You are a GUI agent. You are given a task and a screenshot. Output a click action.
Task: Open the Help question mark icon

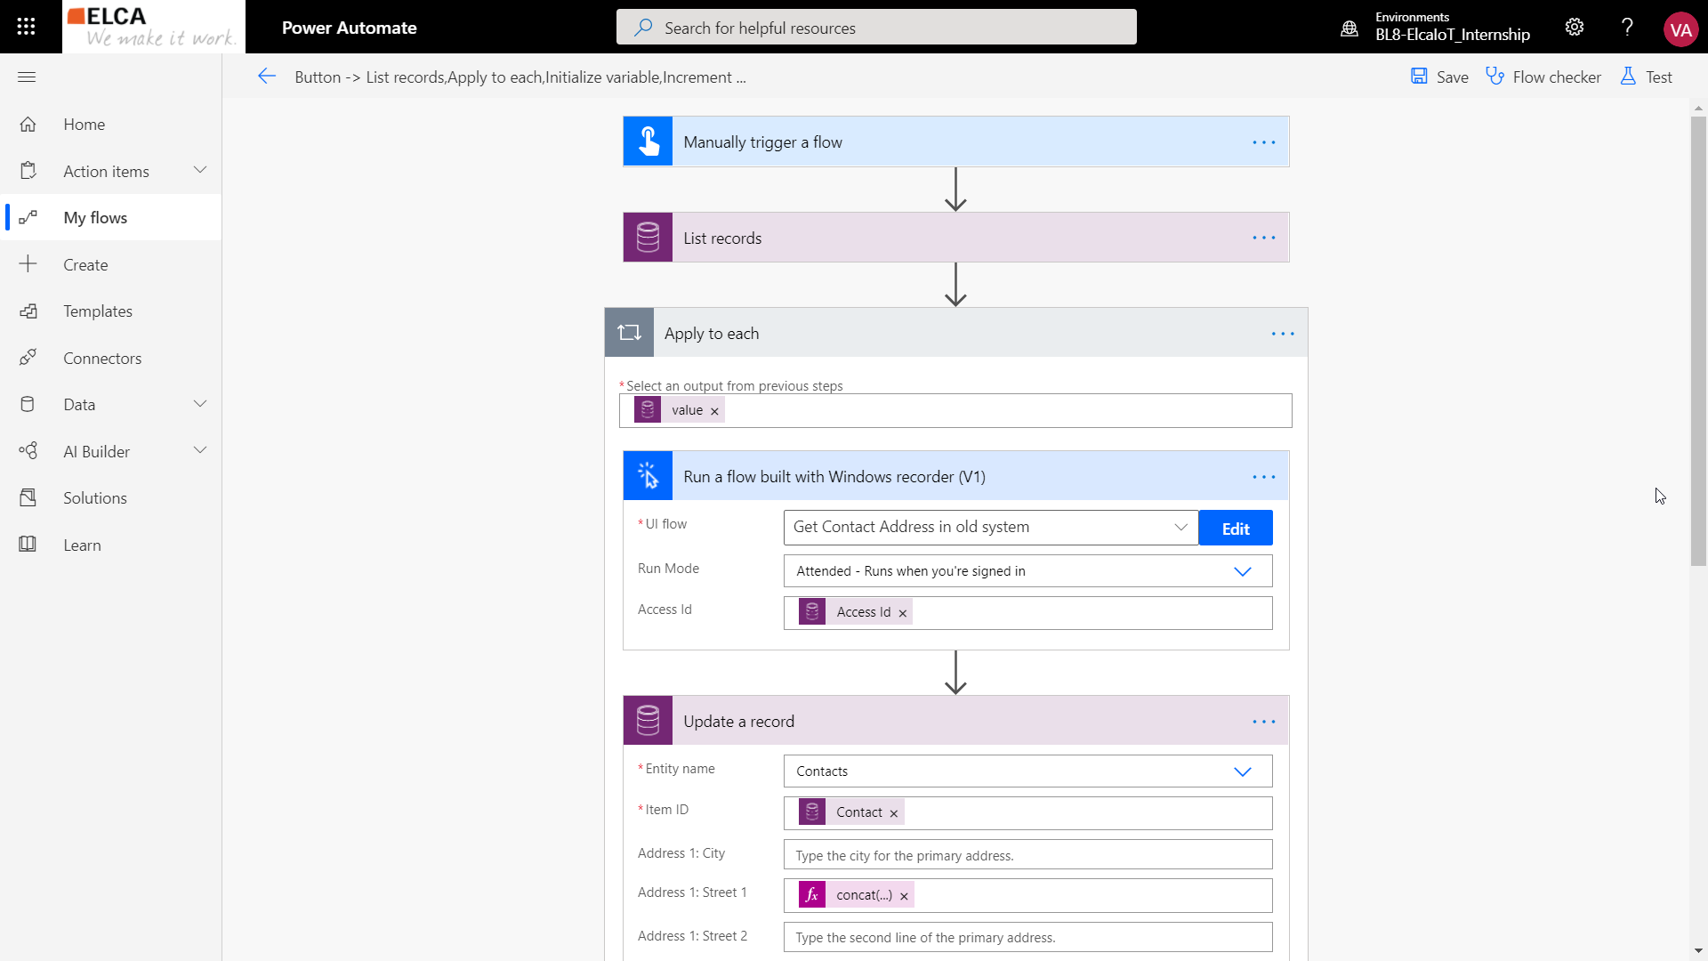[x=1627, y=27]
